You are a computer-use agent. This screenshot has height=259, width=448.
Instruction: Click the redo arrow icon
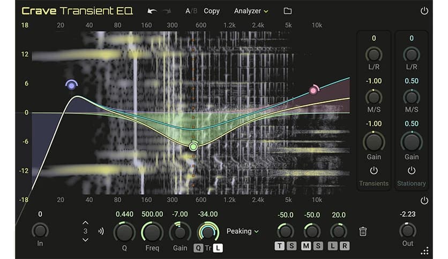point(167,11)
